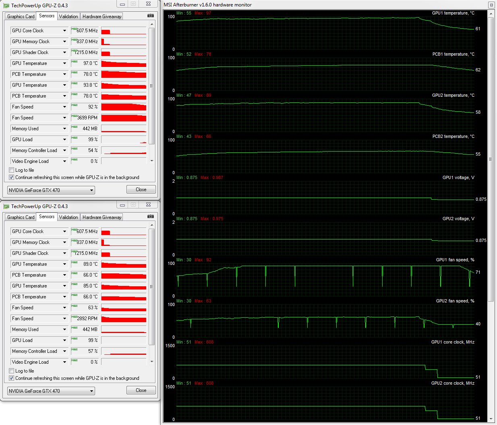Open the GeForce GTX 470 selector in bottom GPU-Z window
This screenshot has height=425, width=497.
[x=51, y=391]
